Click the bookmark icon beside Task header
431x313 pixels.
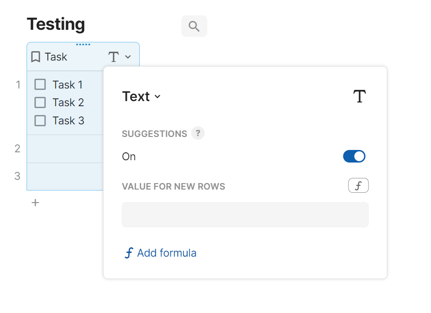[35, 57]
